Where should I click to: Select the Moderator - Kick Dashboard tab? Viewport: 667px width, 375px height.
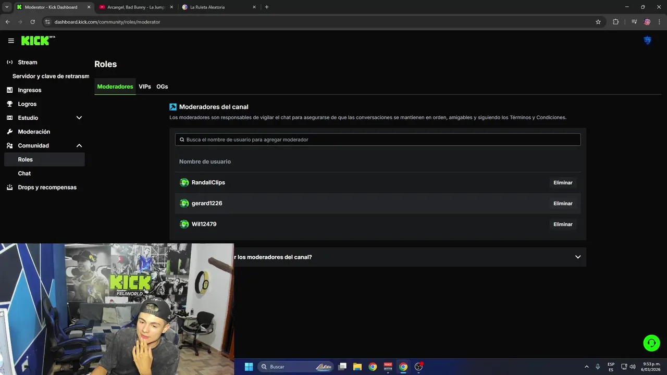click(53, 7)
